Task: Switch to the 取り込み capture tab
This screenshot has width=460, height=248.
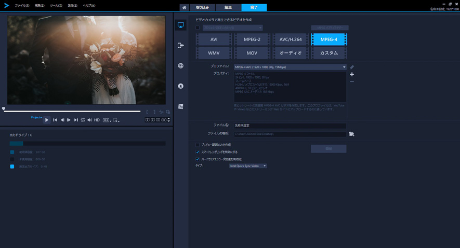Action: click(x=202, y=8)
